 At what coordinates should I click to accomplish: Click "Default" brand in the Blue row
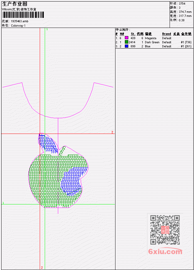(167, 46)
